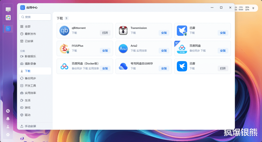Open 影音娱乐 category

pos(35,56)
